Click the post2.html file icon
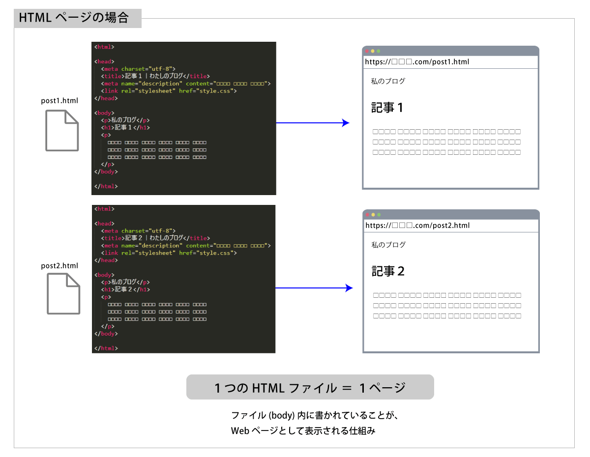 tap(63, 294)
